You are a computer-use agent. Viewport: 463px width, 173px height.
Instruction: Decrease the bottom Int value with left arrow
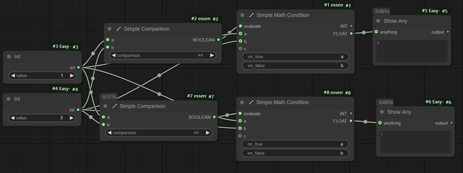[x=13, y=118]
